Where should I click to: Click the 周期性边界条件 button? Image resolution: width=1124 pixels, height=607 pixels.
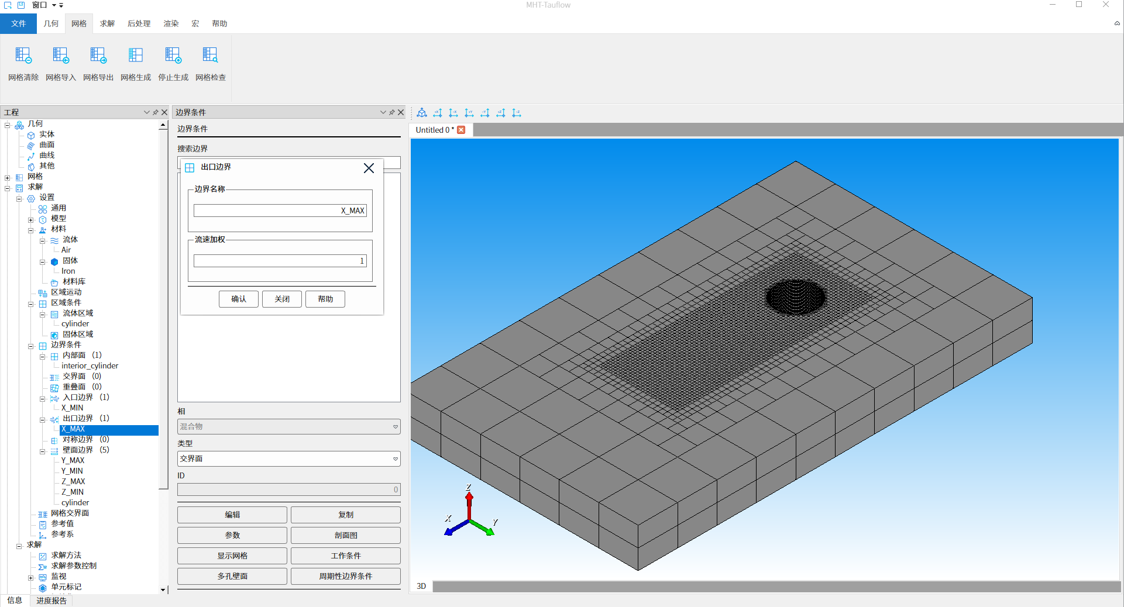tap(345, 576)
